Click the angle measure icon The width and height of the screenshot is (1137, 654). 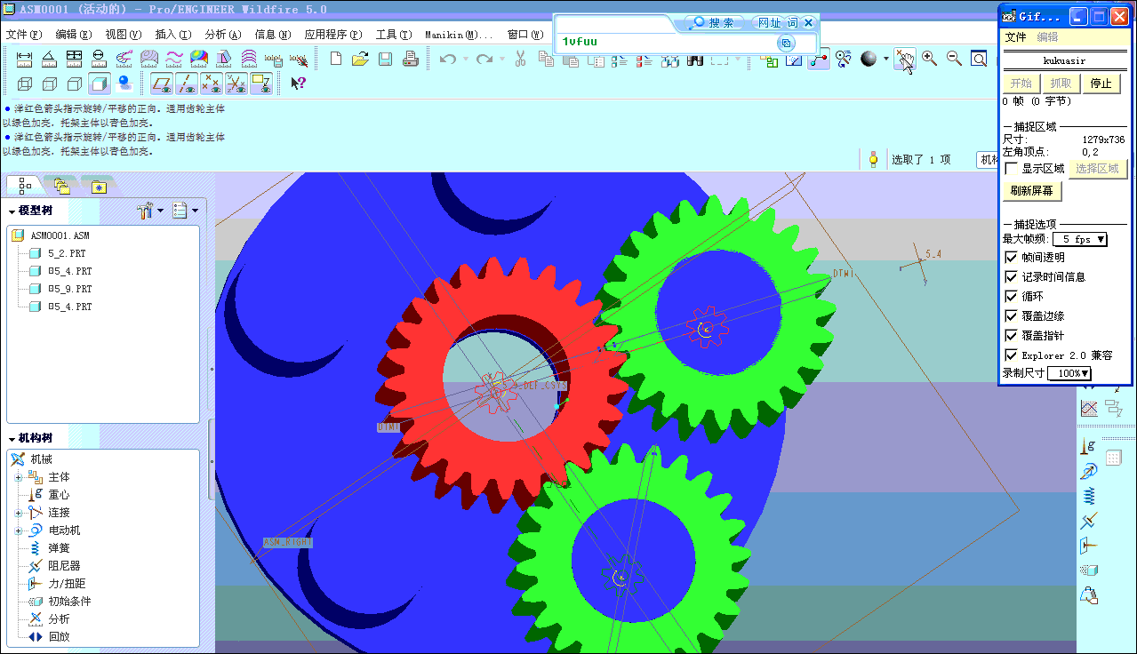pos(49,59)
